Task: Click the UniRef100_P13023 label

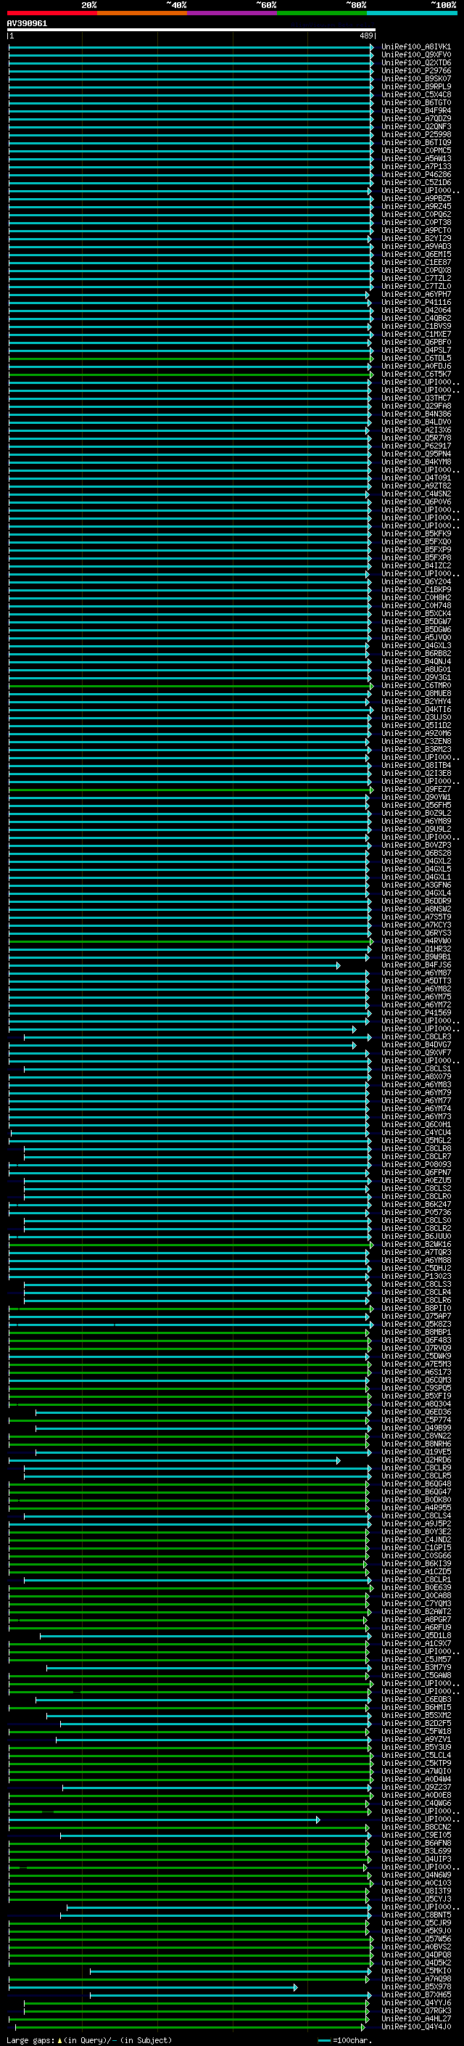Action: pos(416,1277)
